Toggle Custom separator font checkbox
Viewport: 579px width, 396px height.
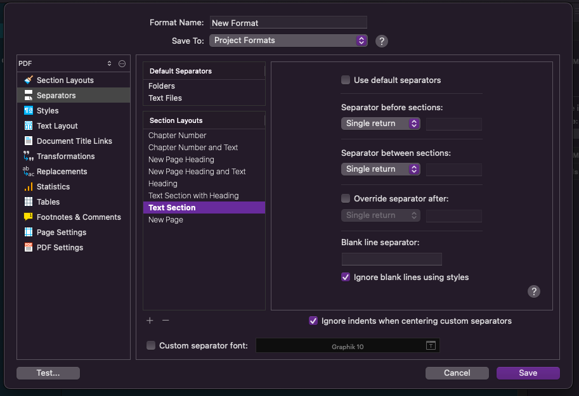(151, 345)
